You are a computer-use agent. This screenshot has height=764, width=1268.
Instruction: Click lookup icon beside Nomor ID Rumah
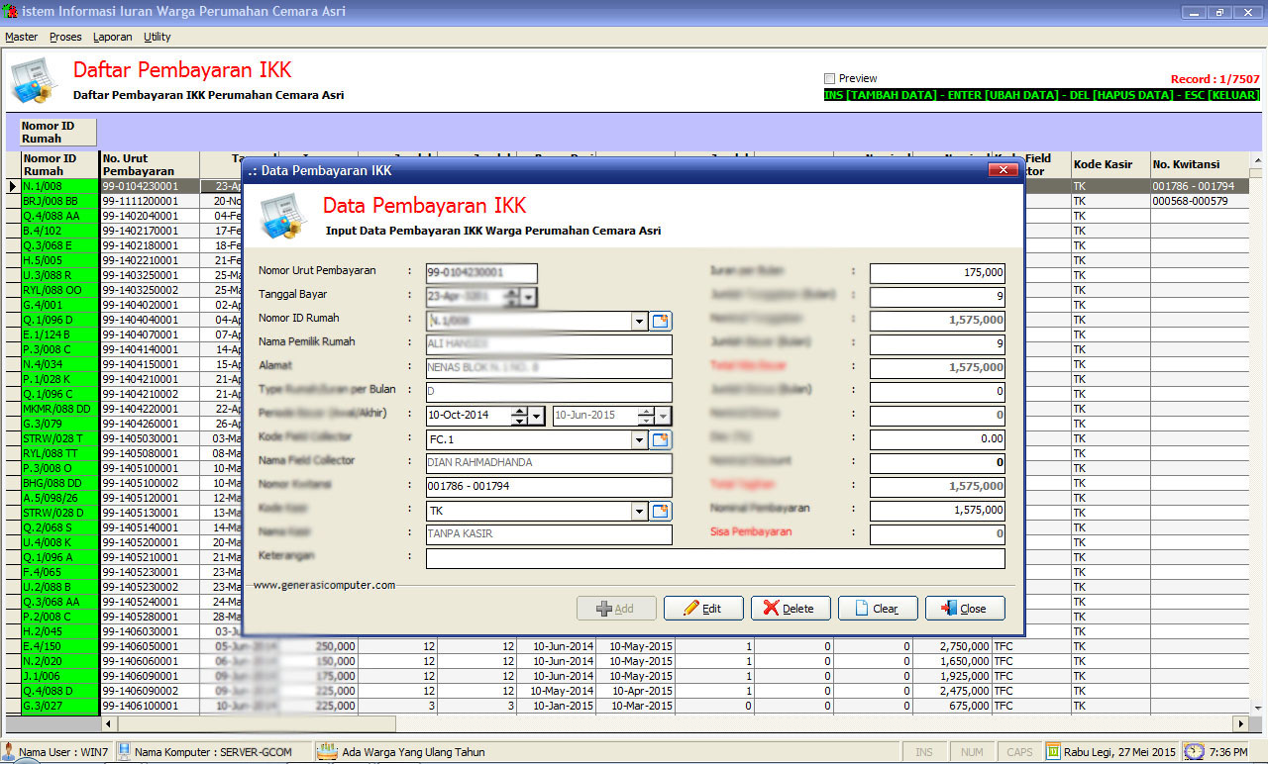[x=661, y=321]
